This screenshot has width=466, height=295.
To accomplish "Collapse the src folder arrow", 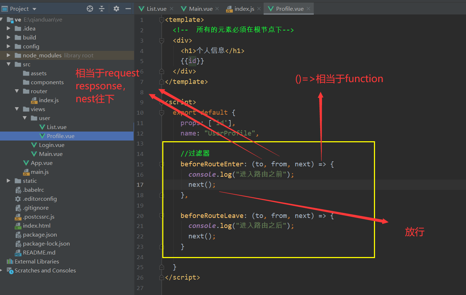I will [9, 65].
